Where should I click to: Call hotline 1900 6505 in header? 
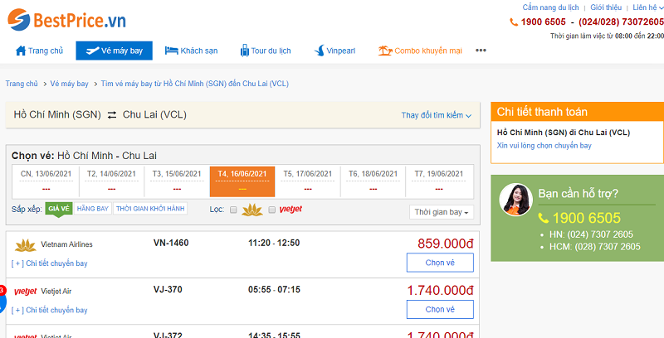544,22
